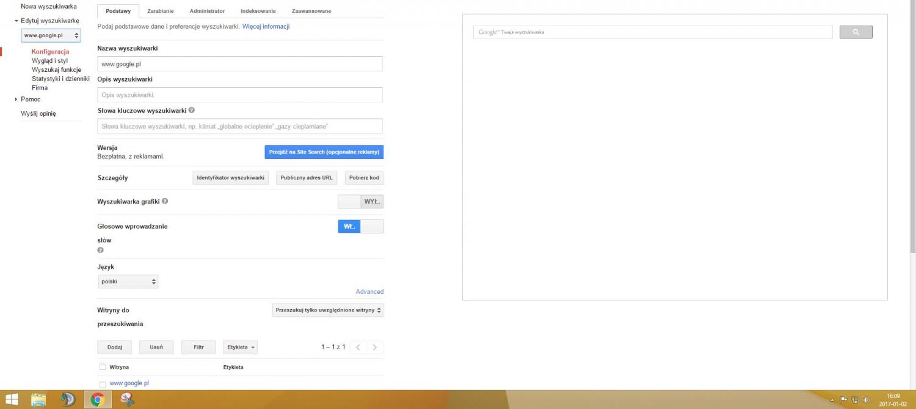This screenshot has height=409, width=916.
Task: Open the Język polski dropdown
Action: tap(128, 282)
